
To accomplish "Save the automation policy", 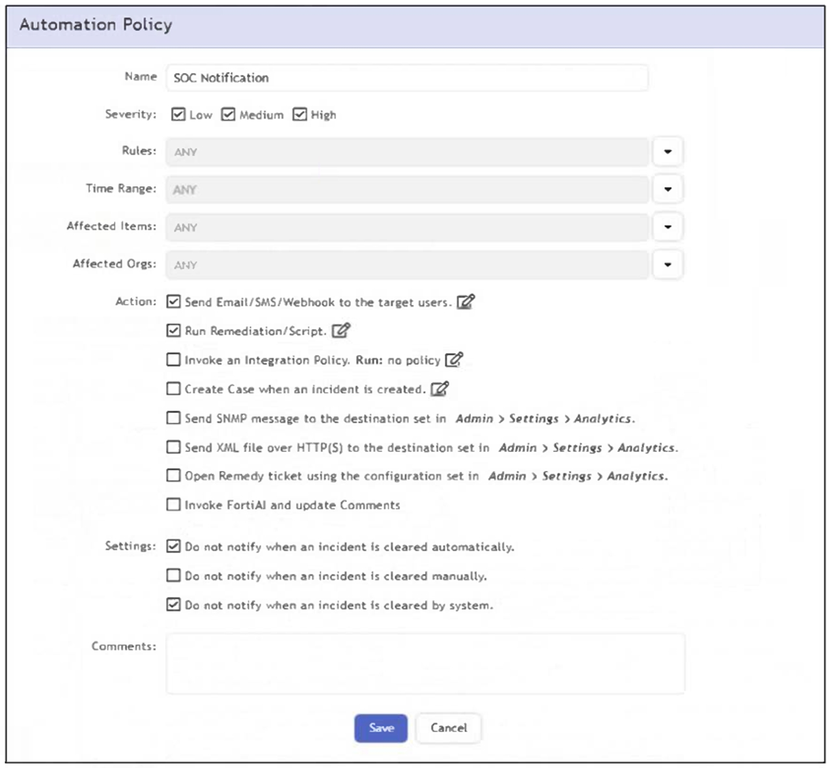I will point(381,728).
